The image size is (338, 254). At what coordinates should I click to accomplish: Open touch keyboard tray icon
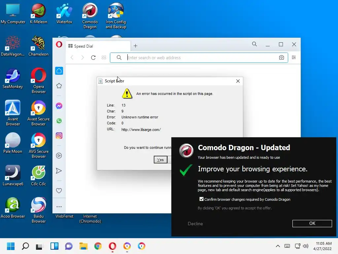tap(287, 246)
